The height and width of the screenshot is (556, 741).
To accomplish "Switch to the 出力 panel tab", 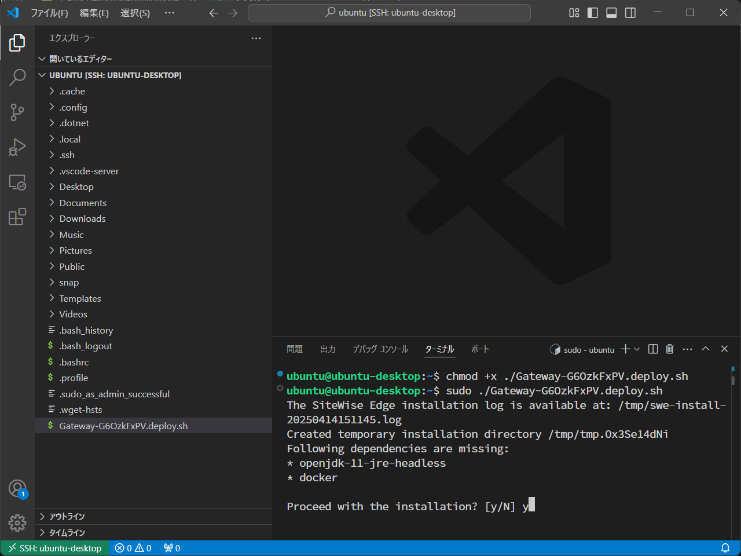I will click(328, 349).
